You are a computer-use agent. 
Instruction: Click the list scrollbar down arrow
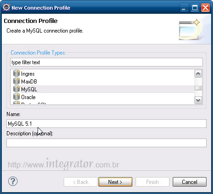(x=198, y=100)
